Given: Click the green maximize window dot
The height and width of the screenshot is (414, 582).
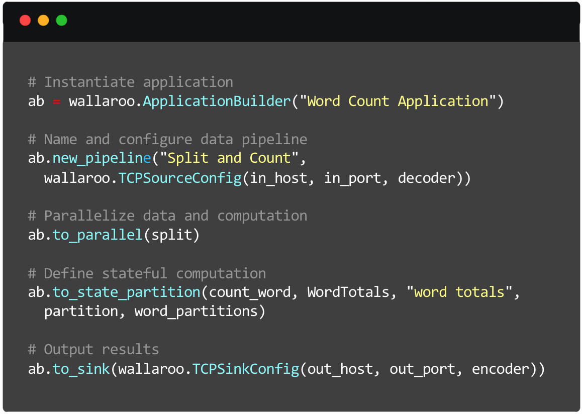Looking at the screenshot, I should click(62, 21).
